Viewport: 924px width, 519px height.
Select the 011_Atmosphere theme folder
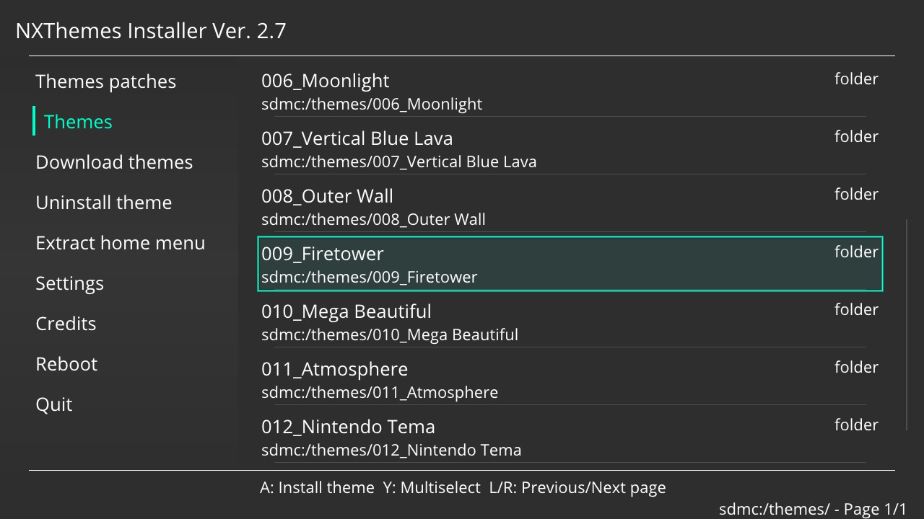click(x=570, y=379)
